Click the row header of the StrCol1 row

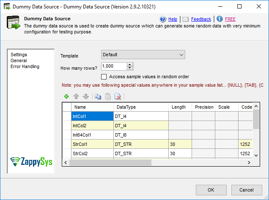(67, 144)
